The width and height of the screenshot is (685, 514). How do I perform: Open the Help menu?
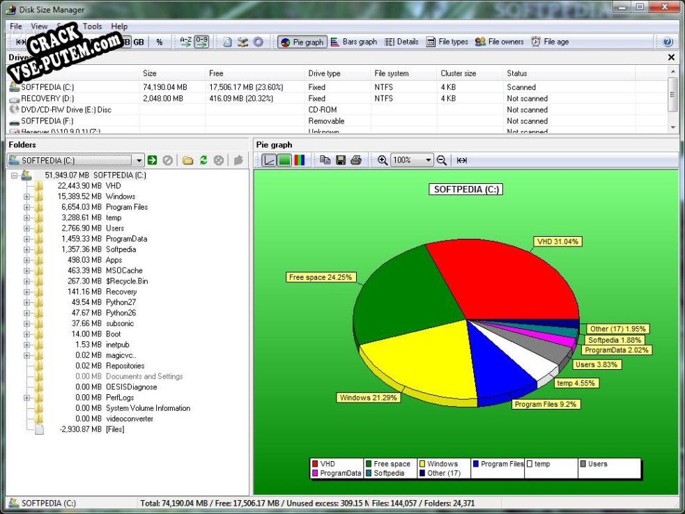click(x=119, y=26)
